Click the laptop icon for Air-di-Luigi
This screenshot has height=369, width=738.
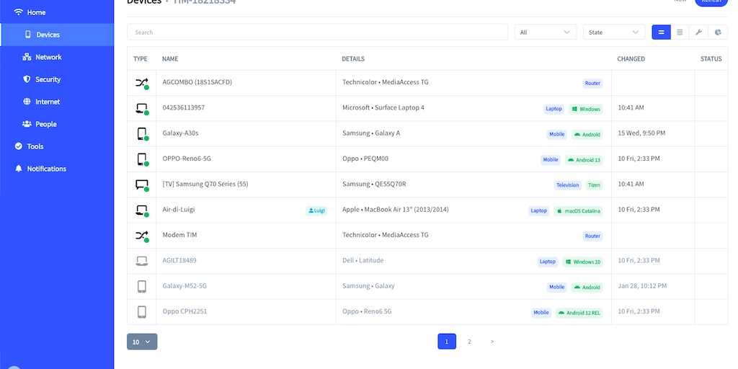point(142,210)
